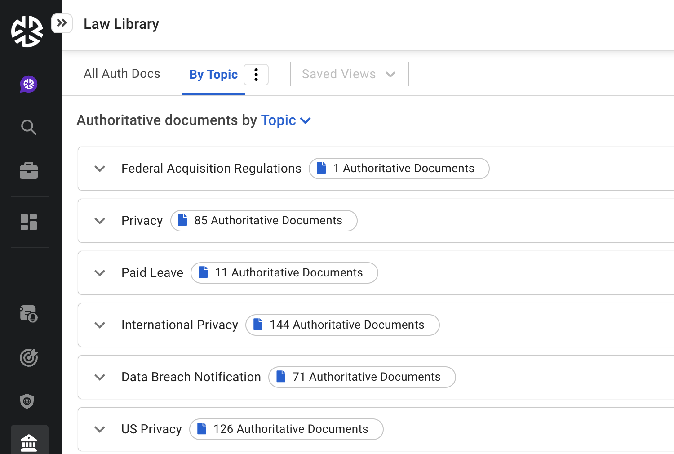Expand the Federal Acquisition Regulations row

coord(100,169)
